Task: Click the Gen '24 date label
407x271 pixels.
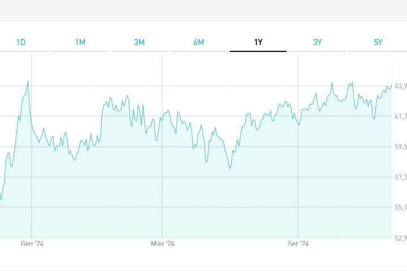Action: click(32, 244)
